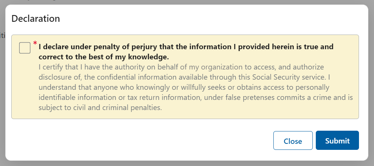Click the "Declaration" dialog heading
Viewport: 374px width, 166px height.
(x=36, y=18)
